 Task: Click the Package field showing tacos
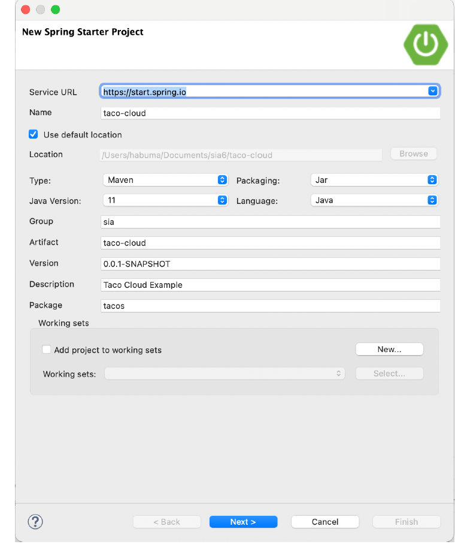click(269, 305)
